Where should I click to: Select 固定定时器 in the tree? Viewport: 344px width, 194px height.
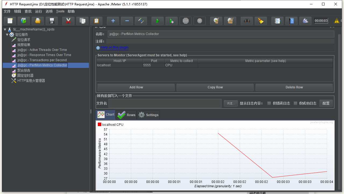point(25,75)
